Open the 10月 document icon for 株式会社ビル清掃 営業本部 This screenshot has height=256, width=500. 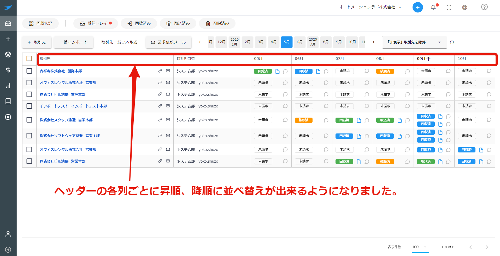coord(481,162)
